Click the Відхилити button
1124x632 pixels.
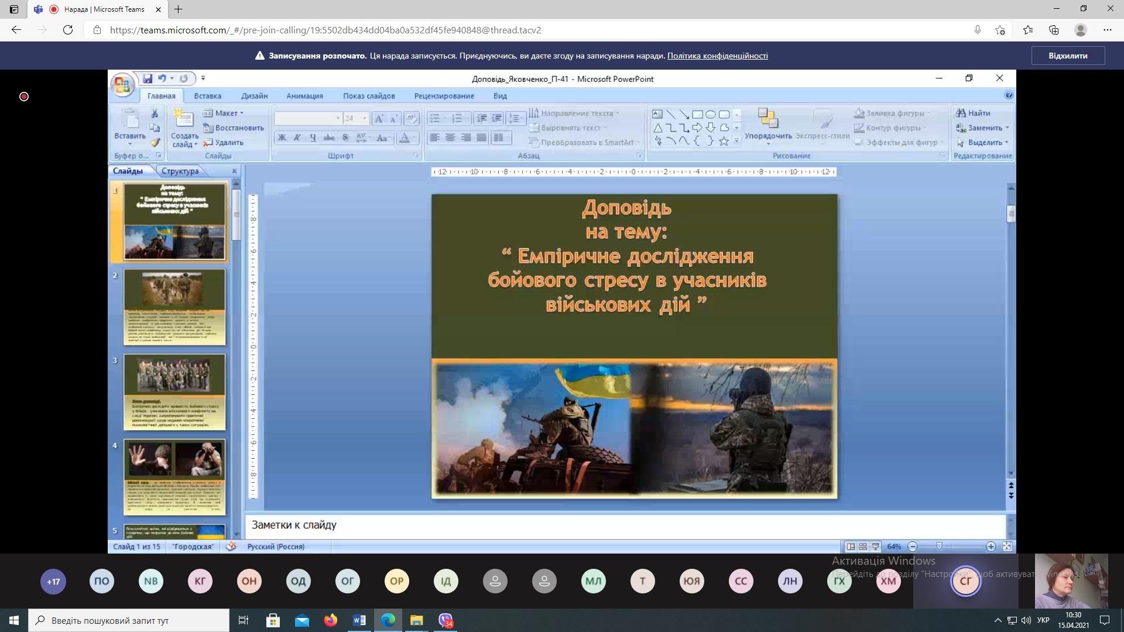click(x=1068, y=56)
